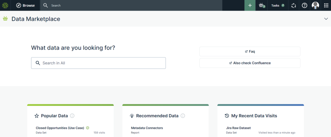Image resolution: width=331 pixels, height=137 pixels.
Task: Show info for Recommended Data
Action: coord(183,116)
